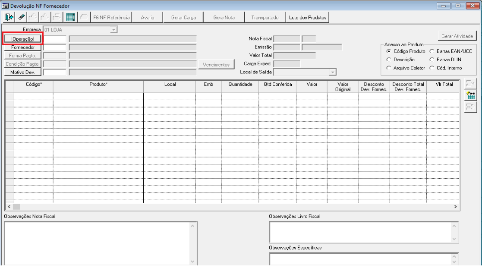Click Gerar Carga toolbar button
The width and height of the screenshot is (482, 268).
click(x=183, y=18)
